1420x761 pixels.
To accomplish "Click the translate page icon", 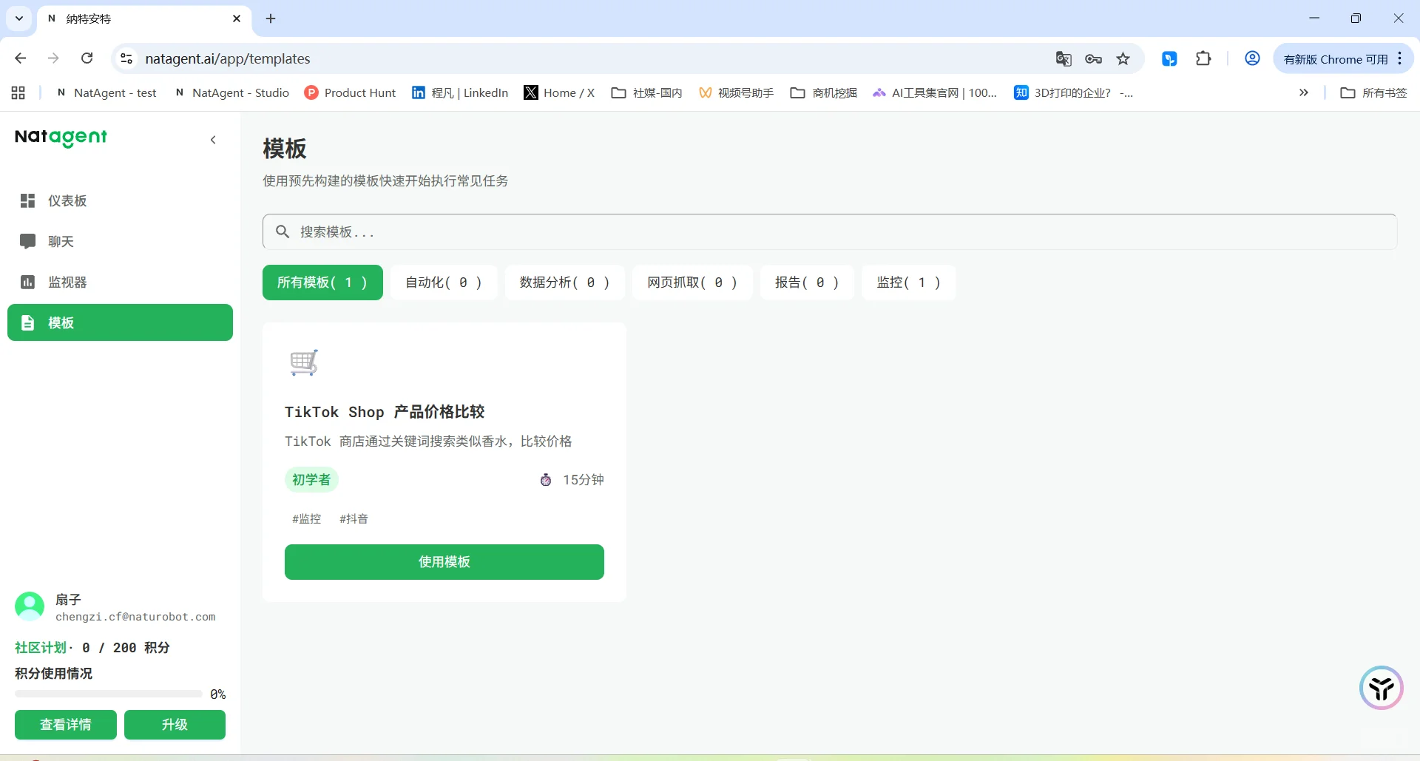I will click(1064, 59).
